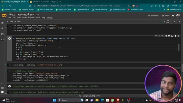
Task: Add a new Code cell
Action: point(10,22)
